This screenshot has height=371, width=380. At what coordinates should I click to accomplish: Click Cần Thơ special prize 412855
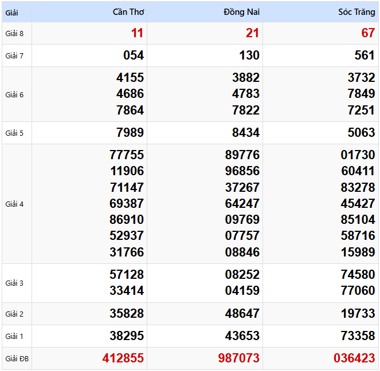123,358
